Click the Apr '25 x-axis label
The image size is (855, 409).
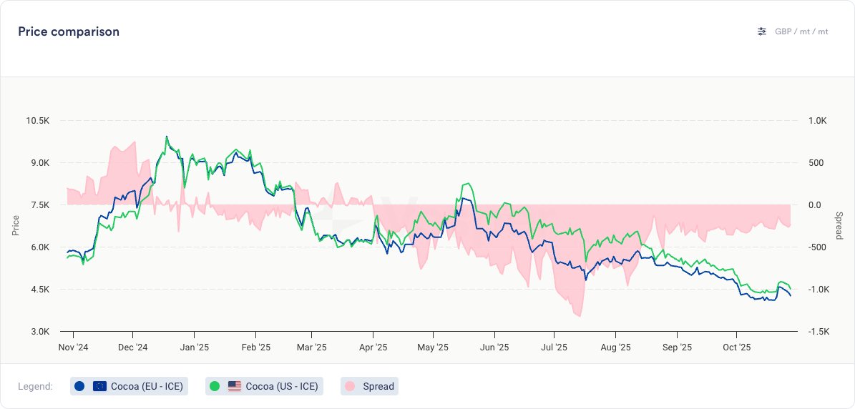pos(373,348)
